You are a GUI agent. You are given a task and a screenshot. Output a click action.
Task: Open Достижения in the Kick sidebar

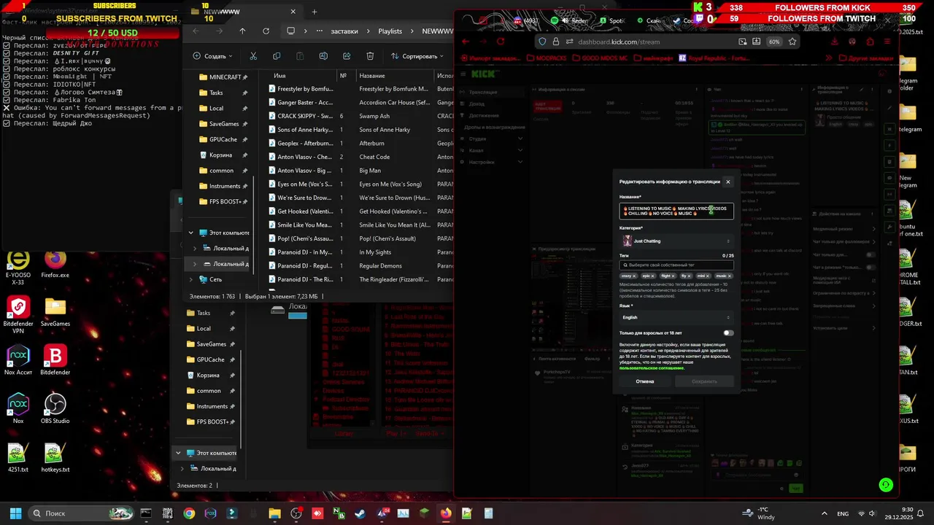click(485, 115)
